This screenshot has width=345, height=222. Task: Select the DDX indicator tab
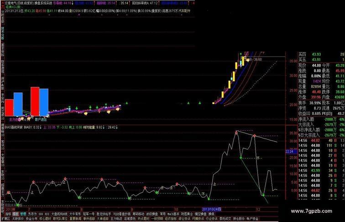point(41,214)
